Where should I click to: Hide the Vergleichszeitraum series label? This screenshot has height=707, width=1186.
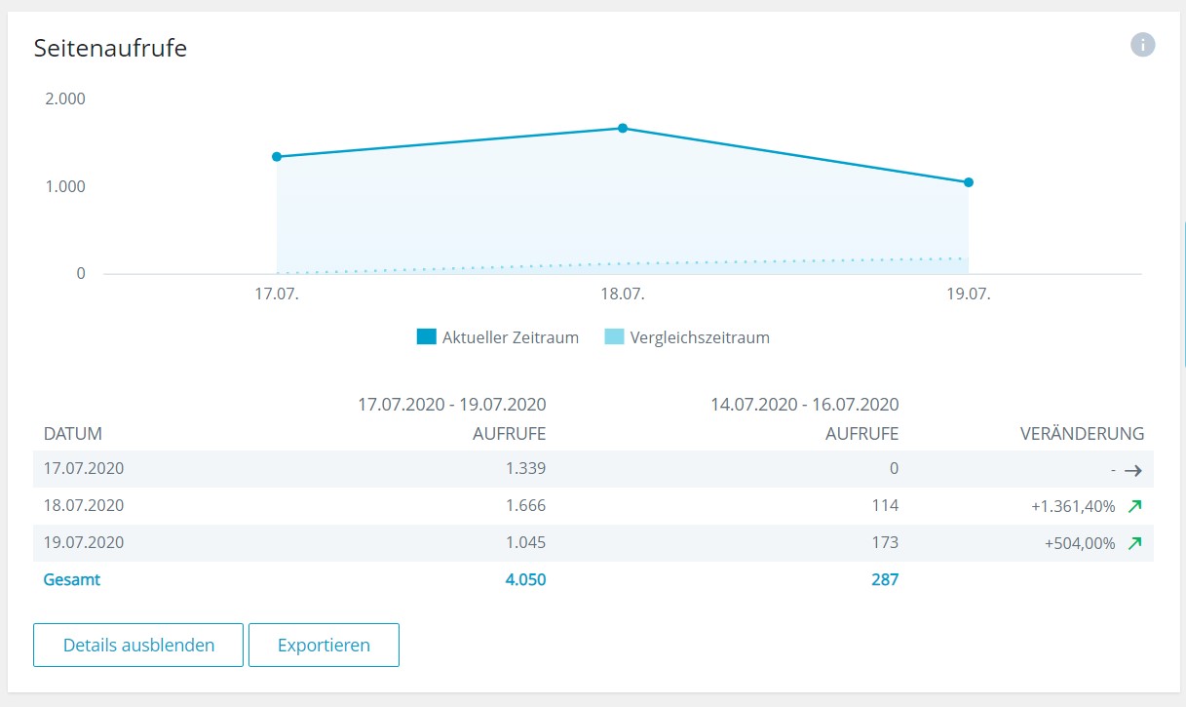click(x=700, y=337)
